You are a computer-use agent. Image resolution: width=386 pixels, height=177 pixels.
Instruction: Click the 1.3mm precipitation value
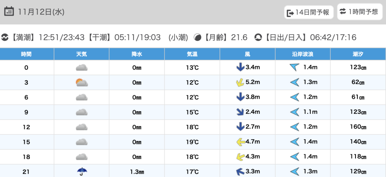coord(136,172)
